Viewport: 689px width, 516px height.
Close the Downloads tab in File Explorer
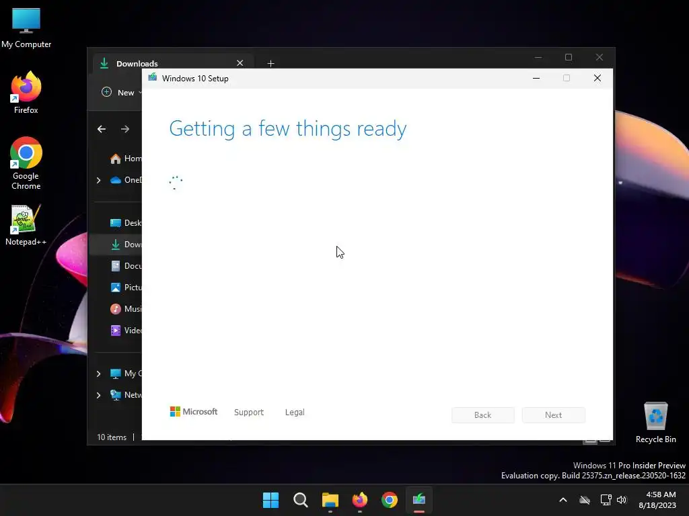240,63
